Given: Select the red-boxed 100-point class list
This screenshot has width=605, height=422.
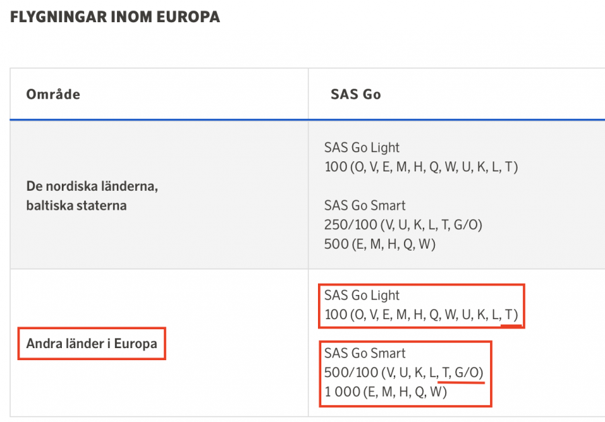Looking at the screenshot, I should pyautogui.click(x=421, y=314).
